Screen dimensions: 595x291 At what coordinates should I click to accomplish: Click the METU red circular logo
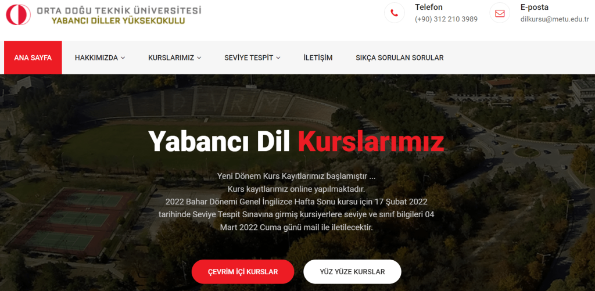(x=18, y=15)
